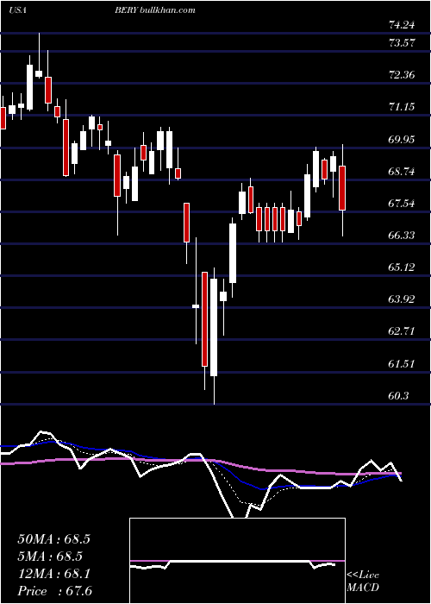Click the 61.51 price axis label

(x=402, y=363)
